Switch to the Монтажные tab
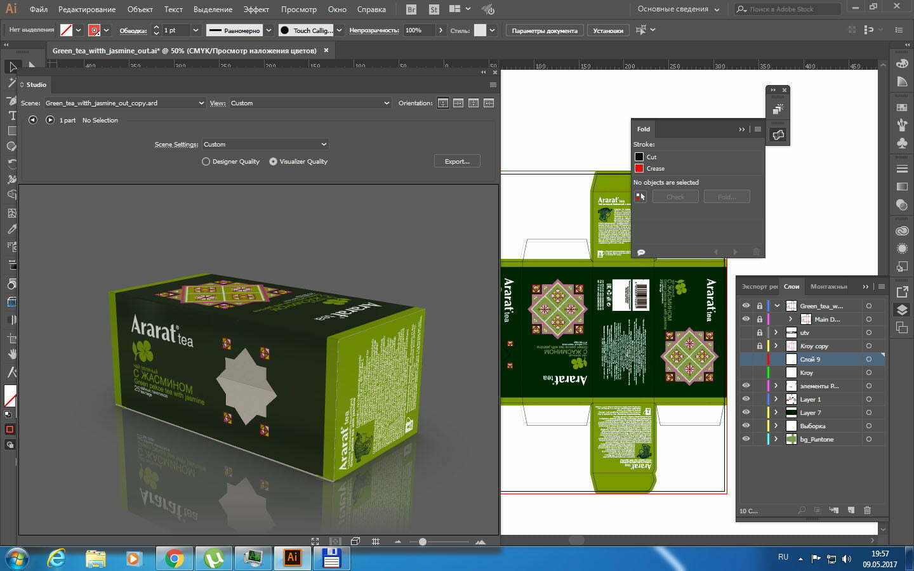 pyautogui.click(x=828, y=287)
